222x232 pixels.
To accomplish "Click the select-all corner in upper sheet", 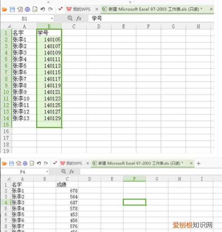I will tap(9, 26).
